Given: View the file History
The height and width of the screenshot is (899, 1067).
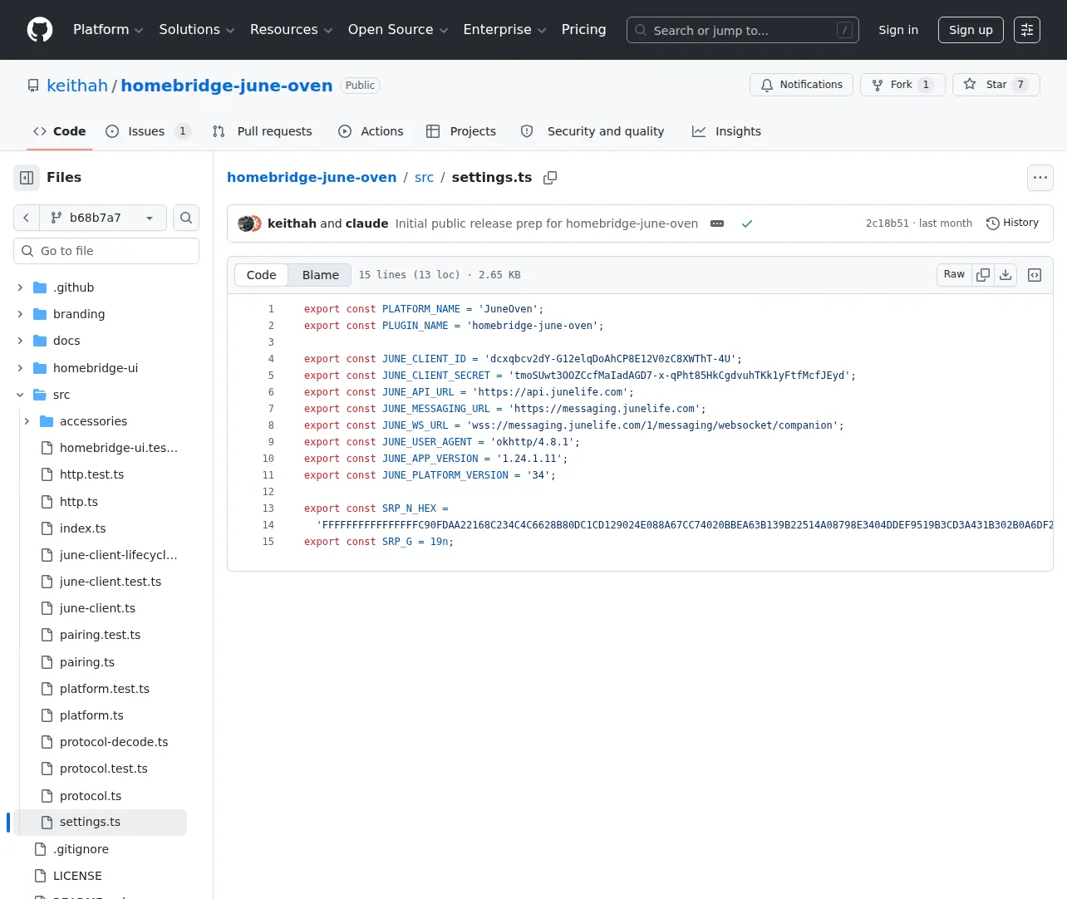Looking at the screenshot, I should click(1012, 224).
